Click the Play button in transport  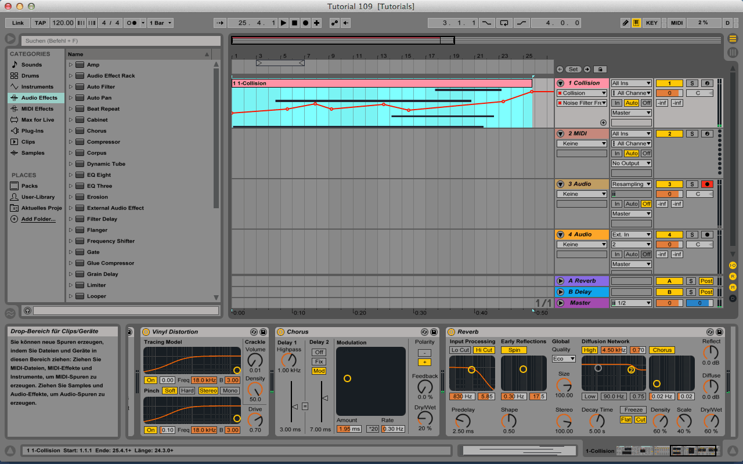(x=283, y=23)
